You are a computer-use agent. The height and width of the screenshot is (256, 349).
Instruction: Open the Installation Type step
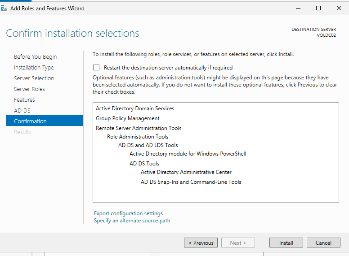tap(34, 68)
